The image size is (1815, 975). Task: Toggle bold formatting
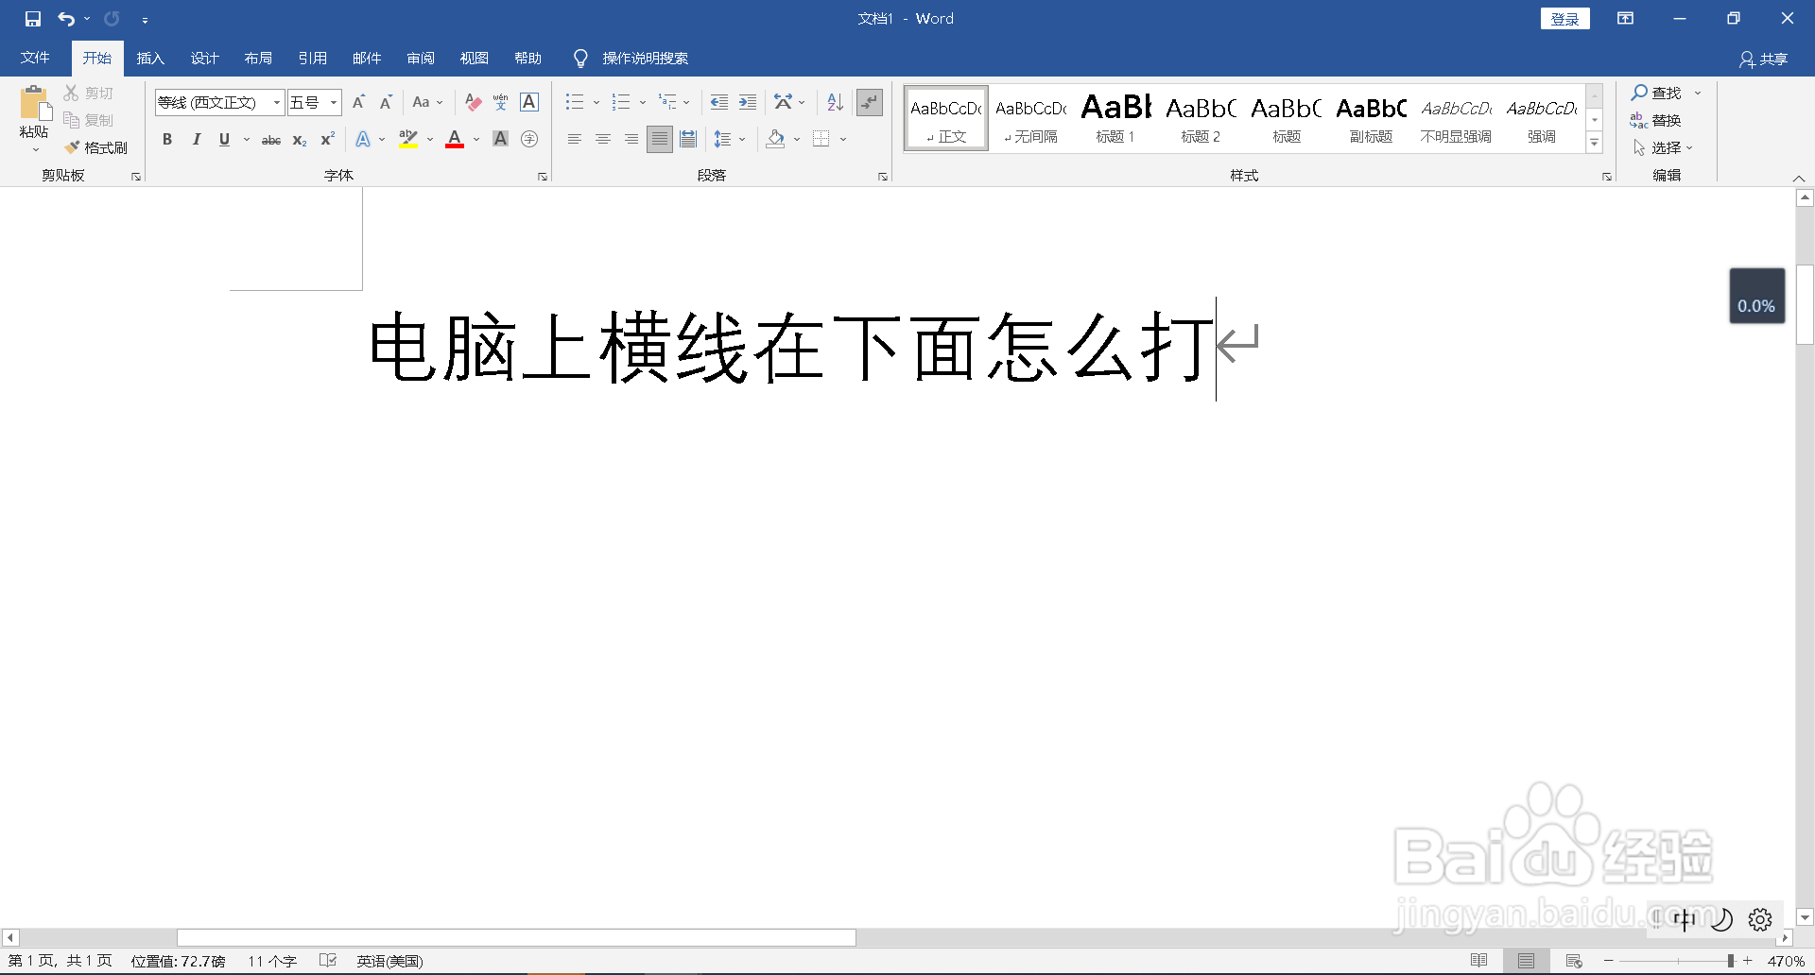167,139
